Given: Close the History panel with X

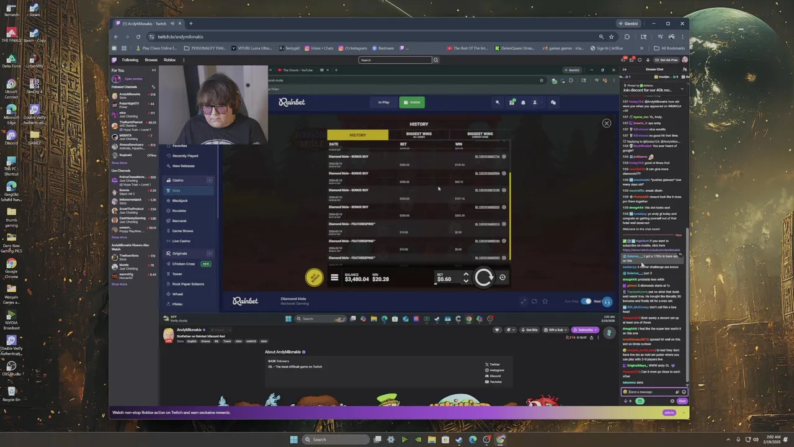Looking at the screenshot, I should tap(607, 123).
